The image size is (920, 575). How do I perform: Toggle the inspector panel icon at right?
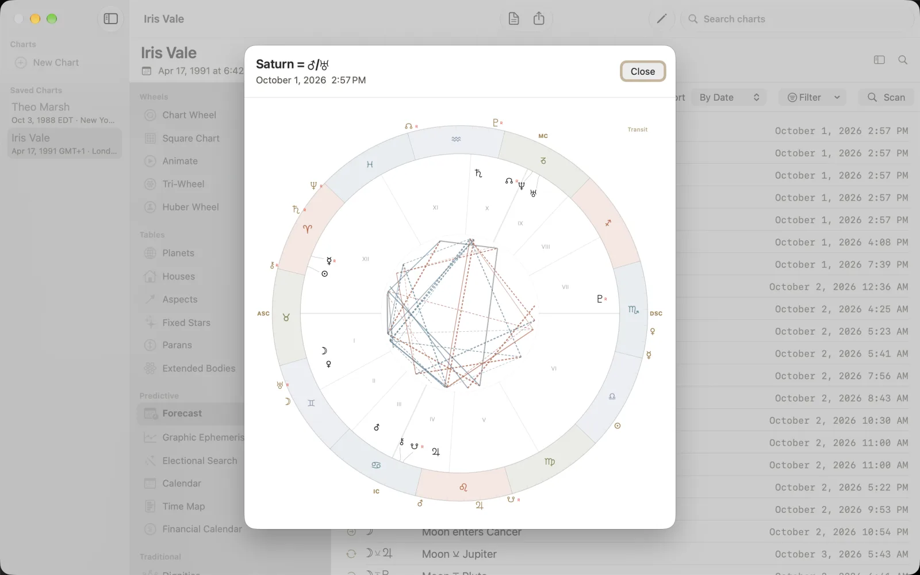point(879,60)
